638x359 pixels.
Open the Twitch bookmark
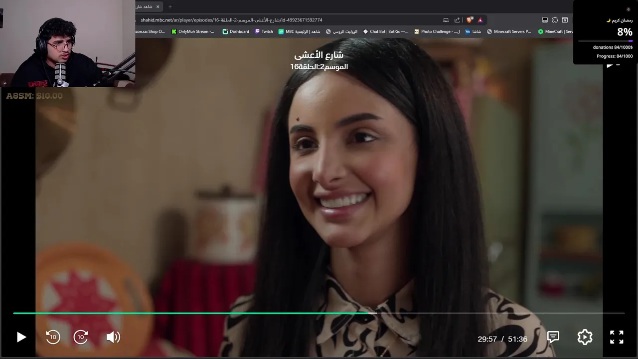pyautogui.click(x=264, y=31)
